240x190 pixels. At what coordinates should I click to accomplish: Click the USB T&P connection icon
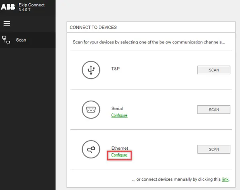point(91,70)
